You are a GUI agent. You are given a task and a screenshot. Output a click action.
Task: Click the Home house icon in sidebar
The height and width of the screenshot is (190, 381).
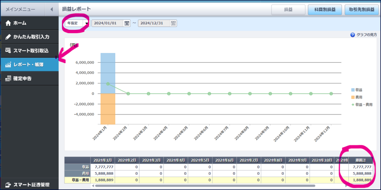[8, 23]
